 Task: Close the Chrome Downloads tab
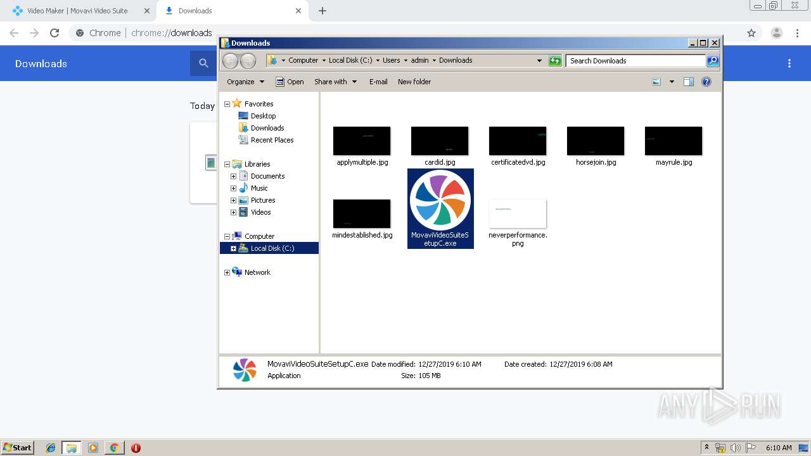(298, 11)
